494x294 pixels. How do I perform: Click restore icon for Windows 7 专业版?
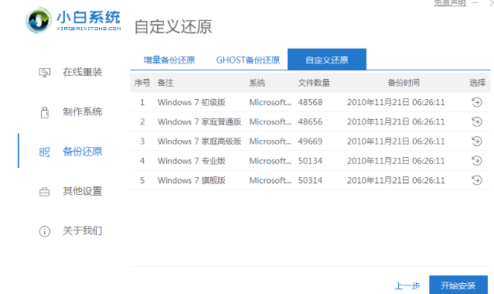[x=477, y=161]
